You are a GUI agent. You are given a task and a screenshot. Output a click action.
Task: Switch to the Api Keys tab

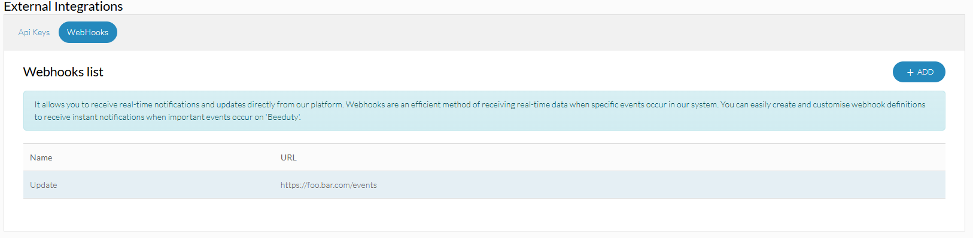tap(34, 32)
